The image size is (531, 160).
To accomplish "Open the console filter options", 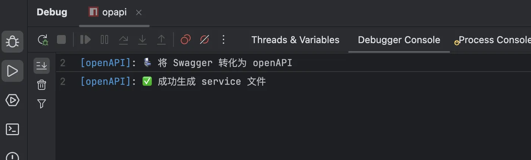I will pyautogui.click(x=41, y=104).
